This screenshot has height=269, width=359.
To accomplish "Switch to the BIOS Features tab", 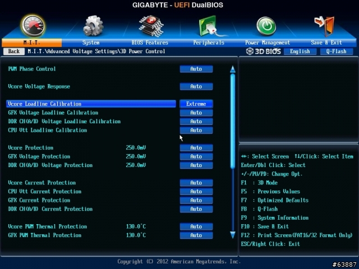I will (x=150, y=43).
